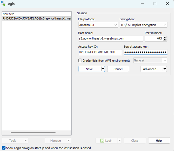
Task: Enable Credentials from AWS environment checkbox
Action: point(80,60)
